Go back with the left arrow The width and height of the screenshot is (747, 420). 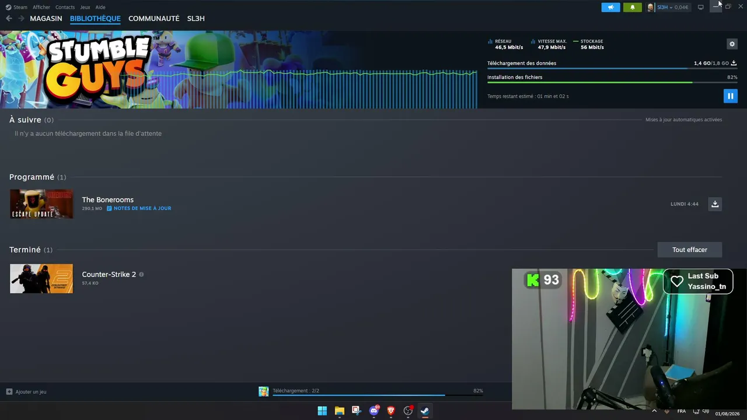[9, 19]
